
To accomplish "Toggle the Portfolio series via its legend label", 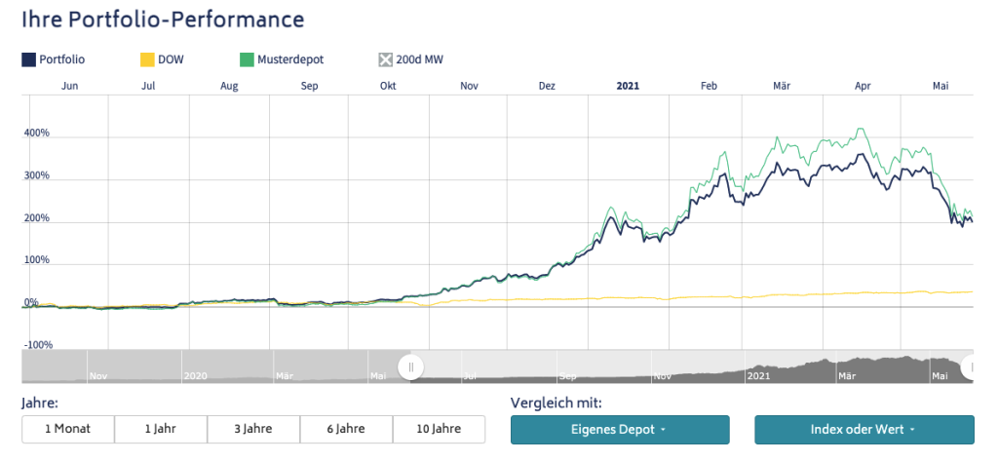I will click(x=62, y=59).
